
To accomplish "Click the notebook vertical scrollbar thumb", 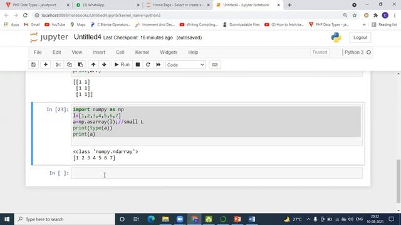I will (398, 181).
